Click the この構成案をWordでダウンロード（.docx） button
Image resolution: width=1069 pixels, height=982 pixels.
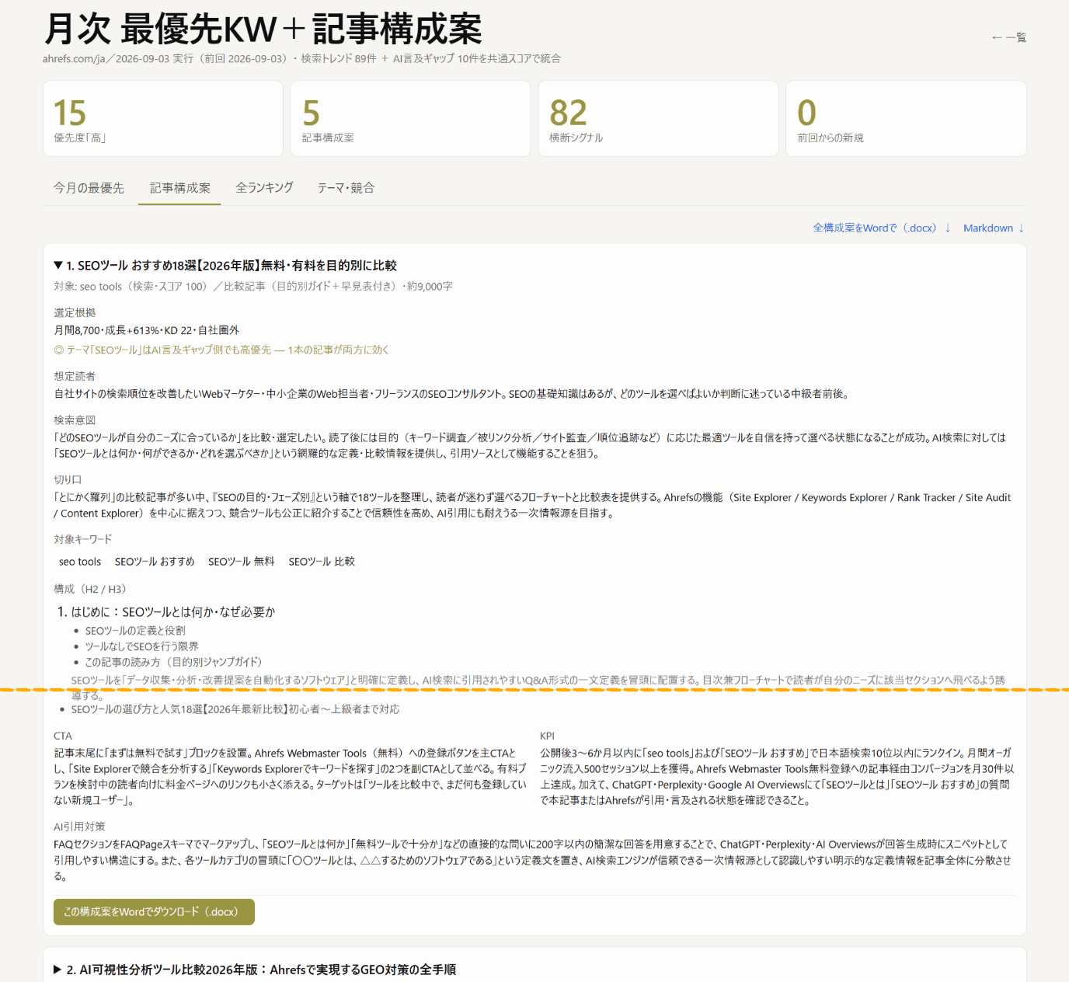pos(154,912)
